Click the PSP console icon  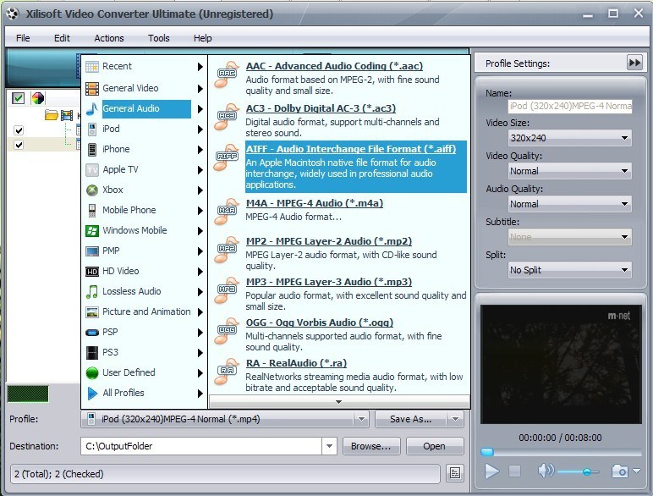[92, 333]
